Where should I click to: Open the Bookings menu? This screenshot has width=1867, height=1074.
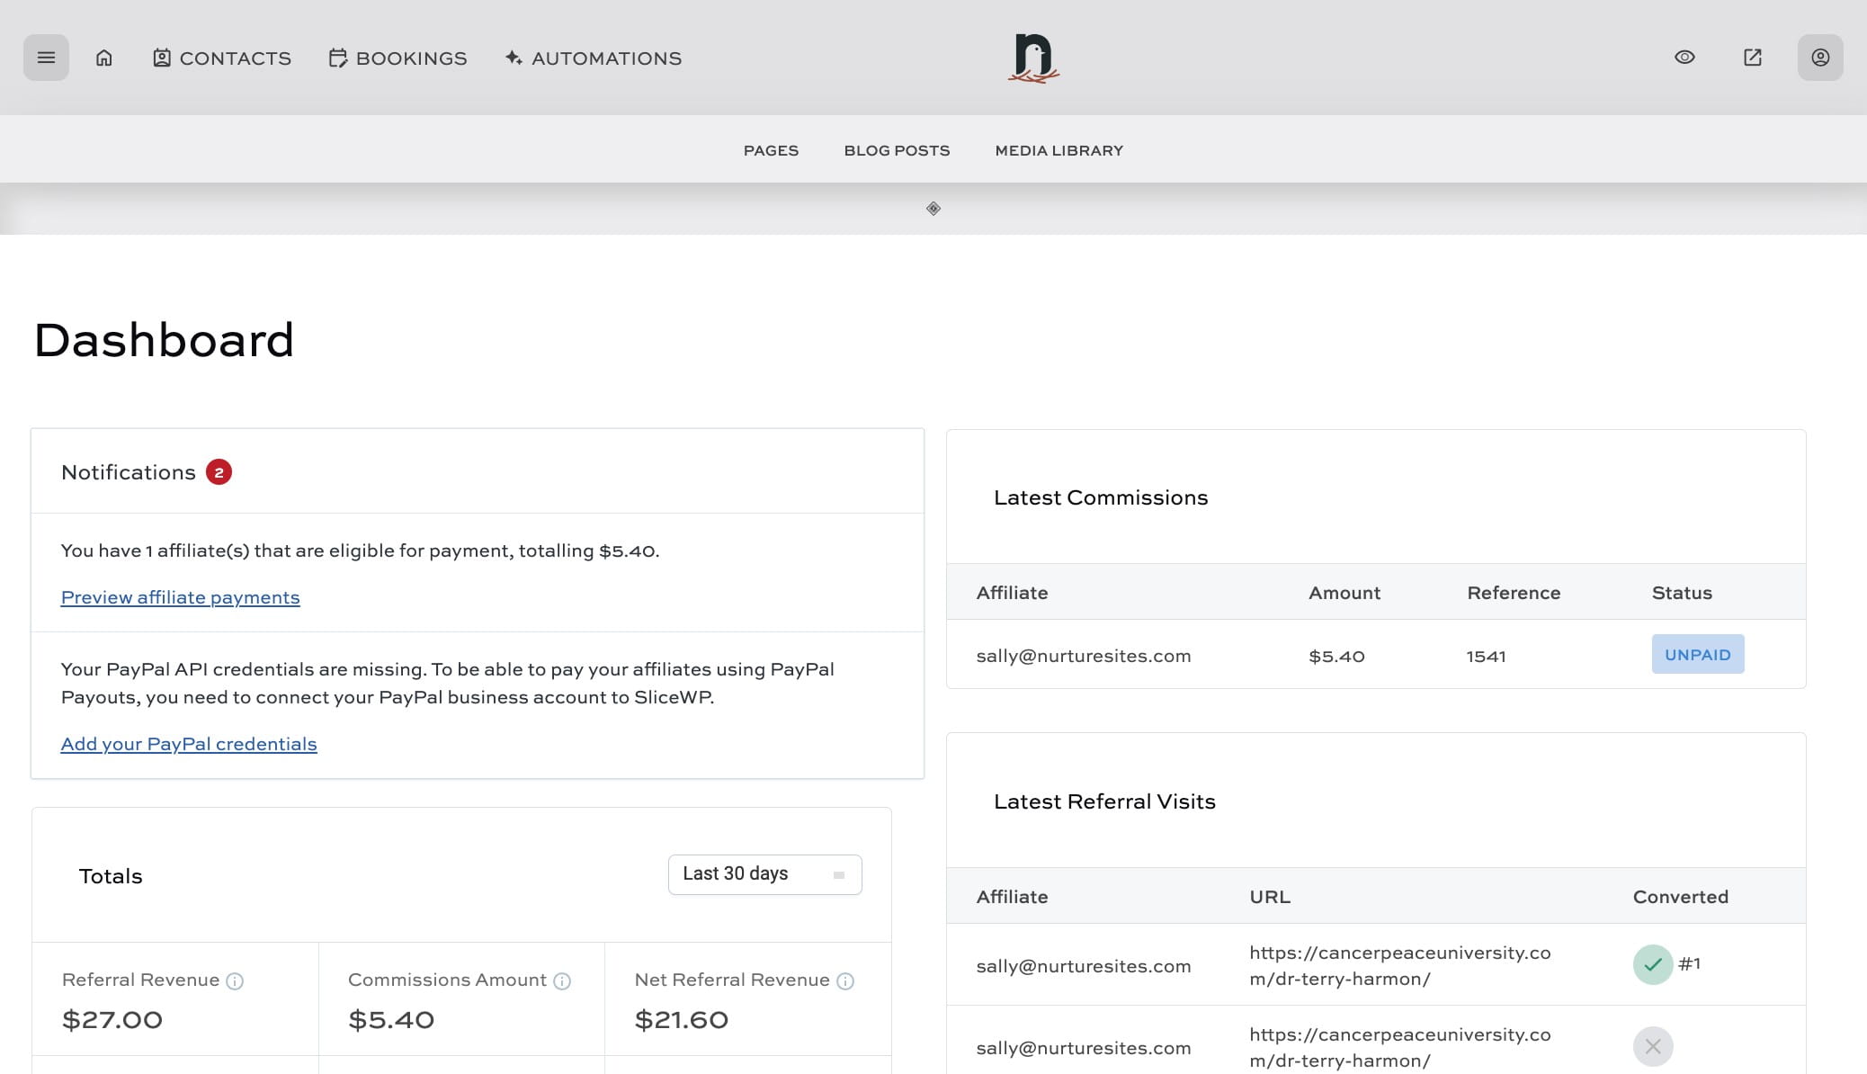coord(398,58)
